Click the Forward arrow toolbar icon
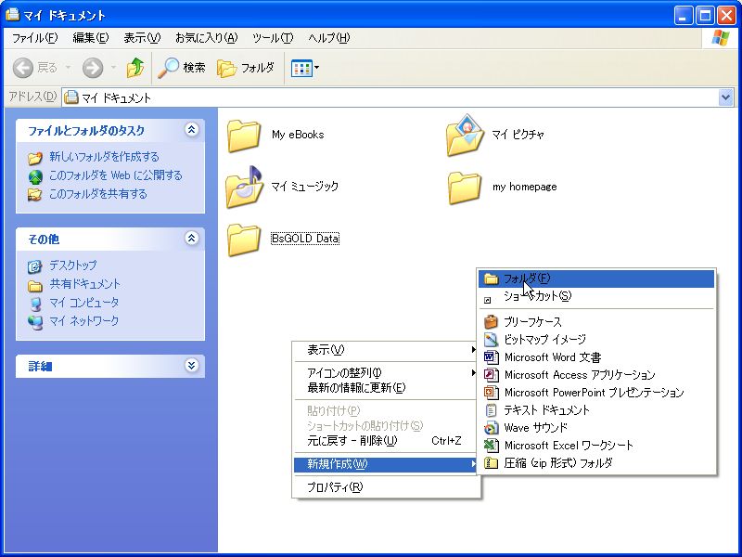The image size is (742, 557). [x=92, y=68]
